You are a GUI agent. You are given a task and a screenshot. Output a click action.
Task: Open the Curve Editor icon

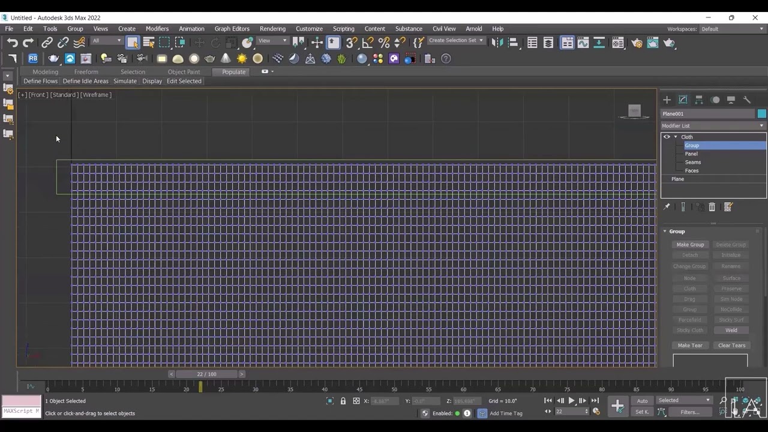583,43
